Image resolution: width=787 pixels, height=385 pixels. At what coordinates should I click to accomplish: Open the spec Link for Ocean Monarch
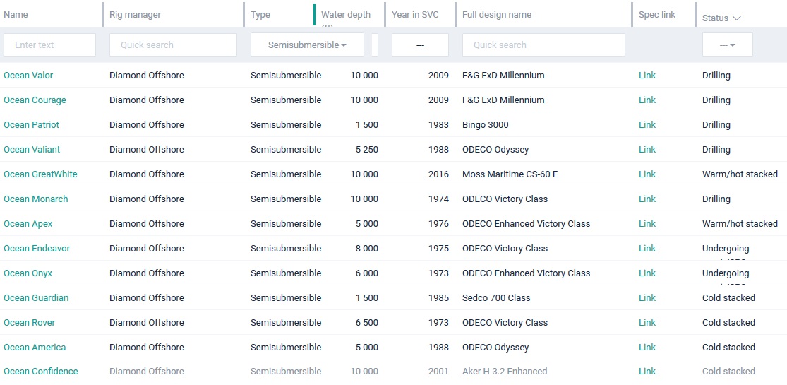tap(647, 199)
